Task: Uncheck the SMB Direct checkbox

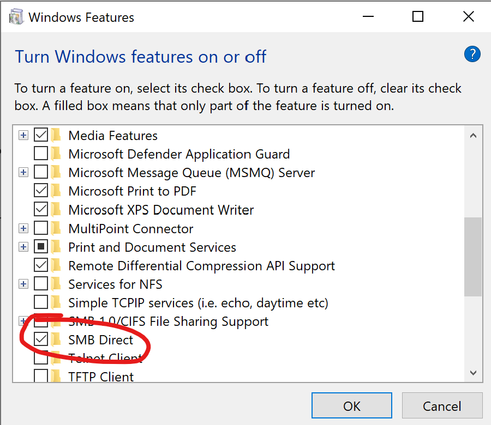Action: (x=41, y=339)
